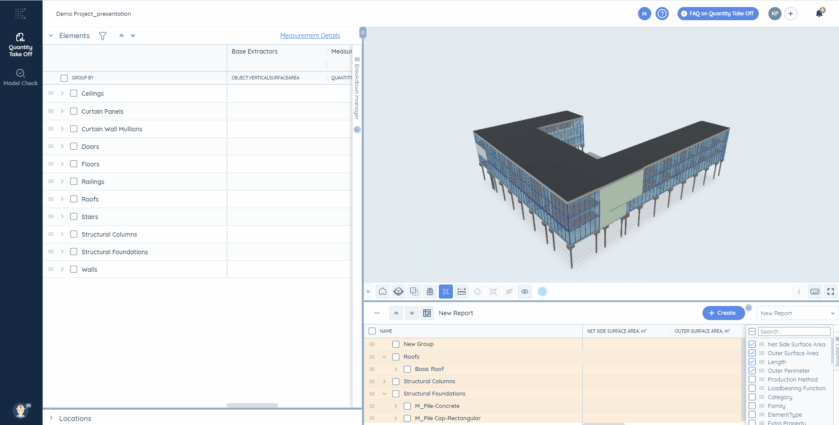Collapse the viewer toolbar with the small chevron
839x425 pixels.
pos(368,292)
